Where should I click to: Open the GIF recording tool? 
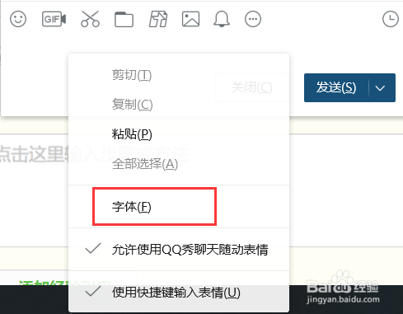tap(54, 19)
